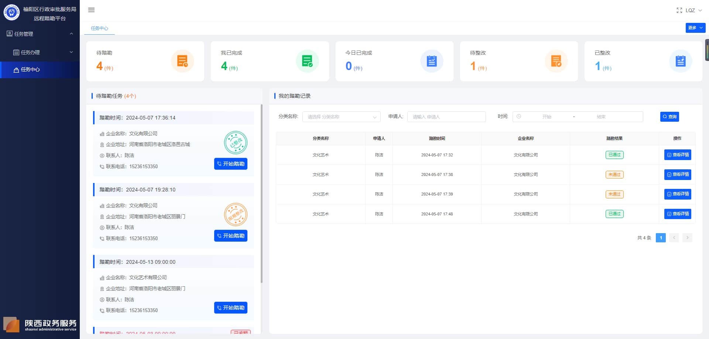Collapse the 任务管理 sidebar menu
This screenshot has height=339, width=709.
coord(40,34)
